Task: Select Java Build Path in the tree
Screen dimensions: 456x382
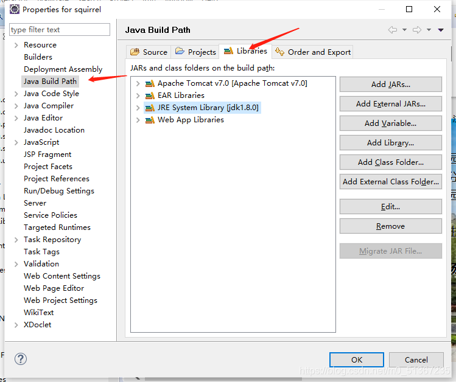Action: 50,82
